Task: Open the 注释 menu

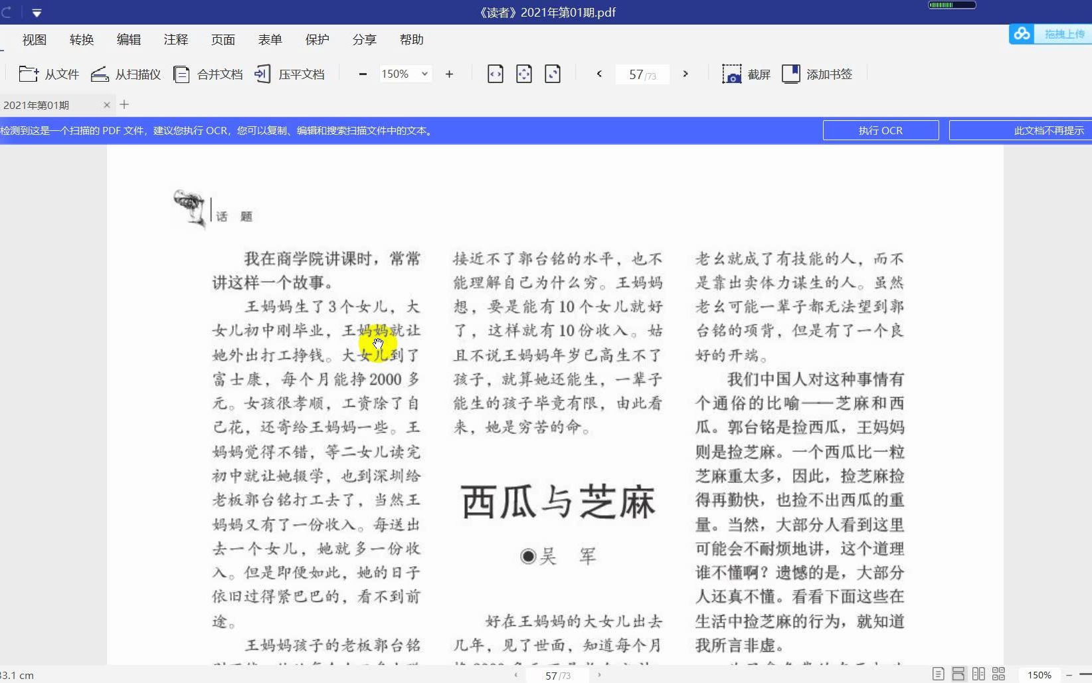Action: pos(176,40)
